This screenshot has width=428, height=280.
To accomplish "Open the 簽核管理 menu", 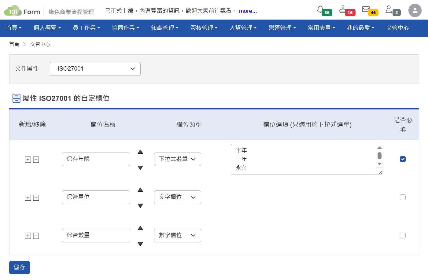I will pyautogui.click(x=204, y=28).
